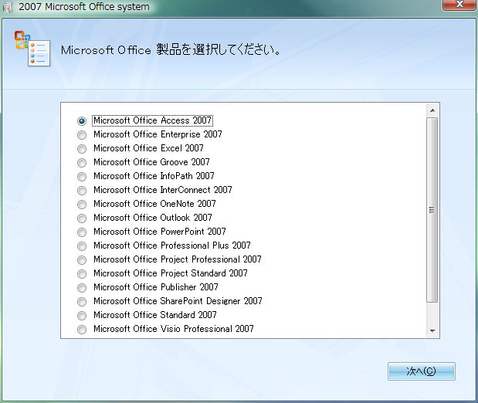Click the product list scroll down arrow
The width and height of the screenshot is (478, 403).
[x=432, y=330]
